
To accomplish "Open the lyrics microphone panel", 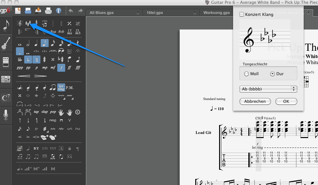I will [6, 116].
